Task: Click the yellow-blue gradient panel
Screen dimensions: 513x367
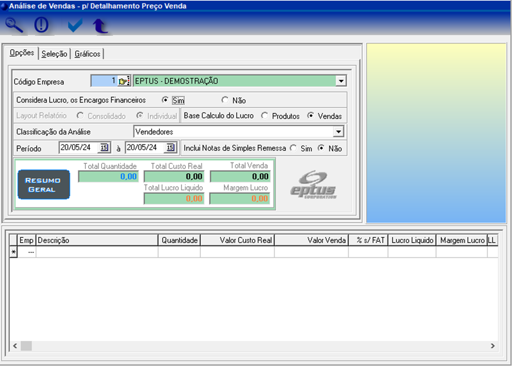Action: pos(435,133)
